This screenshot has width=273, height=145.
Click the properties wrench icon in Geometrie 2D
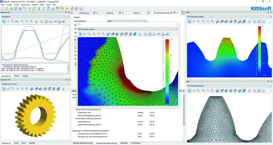point(36,21)
